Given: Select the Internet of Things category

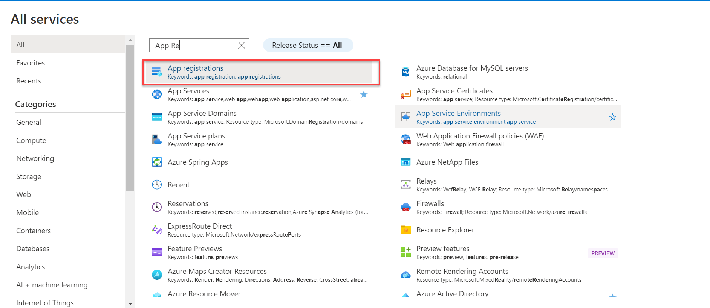Looking at the screenshot, I should (45, 303).
